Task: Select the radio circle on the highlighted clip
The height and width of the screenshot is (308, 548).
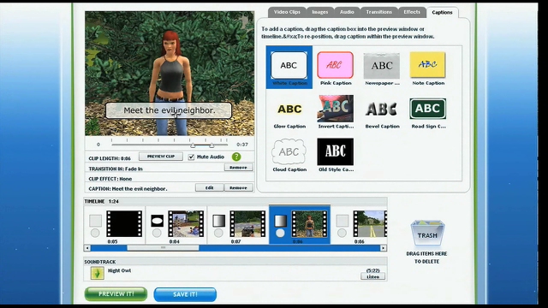Action: [x=280, y=233]
